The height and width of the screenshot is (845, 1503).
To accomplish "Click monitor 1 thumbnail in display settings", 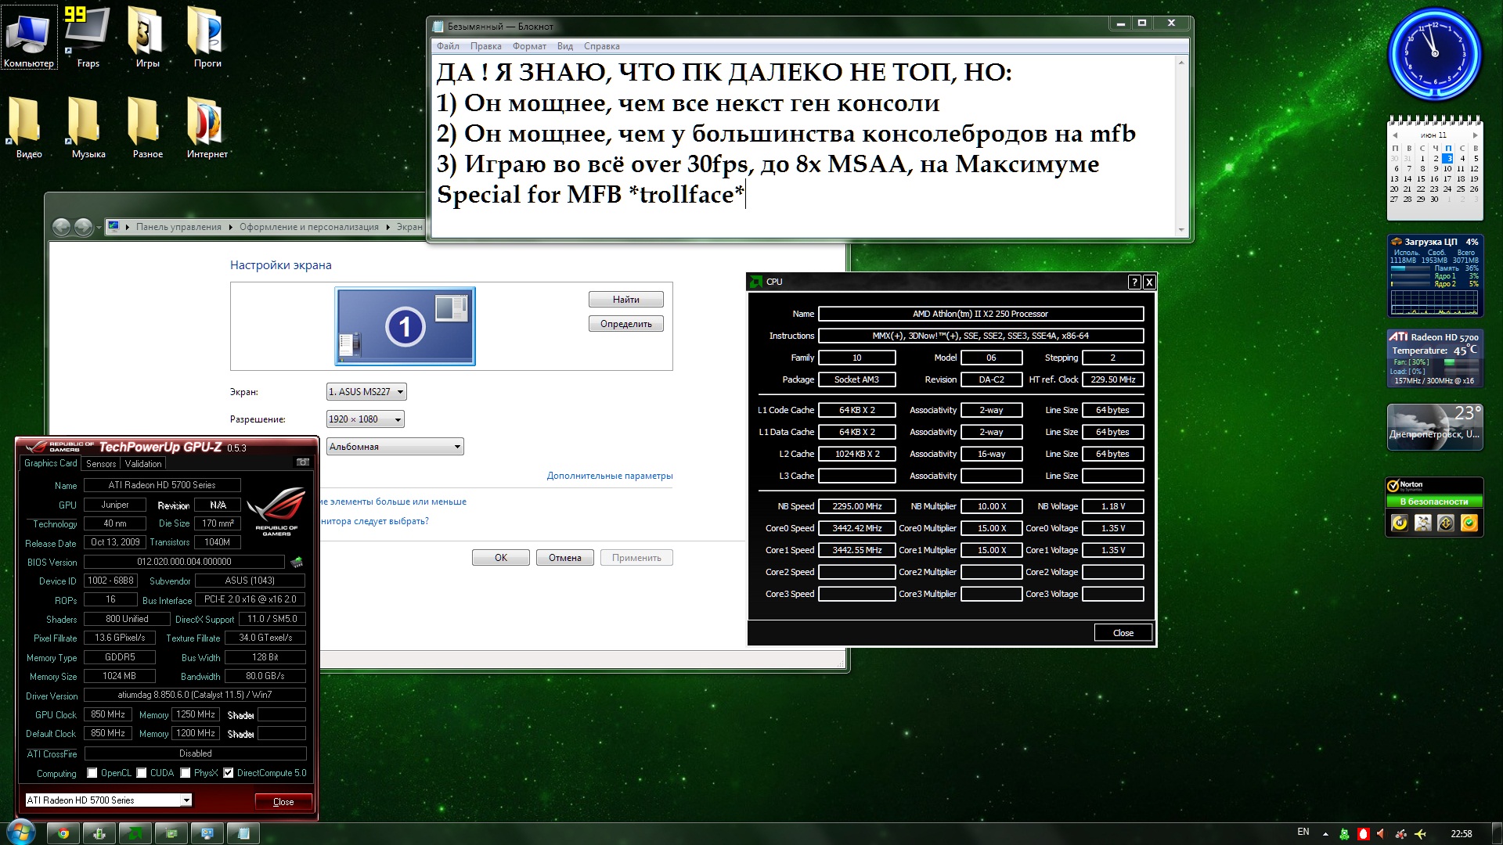I will click(x=405, y=326).
